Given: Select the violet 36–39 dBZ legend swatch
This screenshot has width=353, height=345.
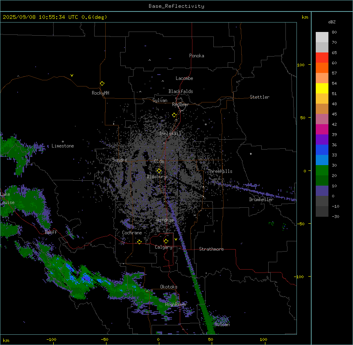Looking at the screenshot, I should coord(322,139).
